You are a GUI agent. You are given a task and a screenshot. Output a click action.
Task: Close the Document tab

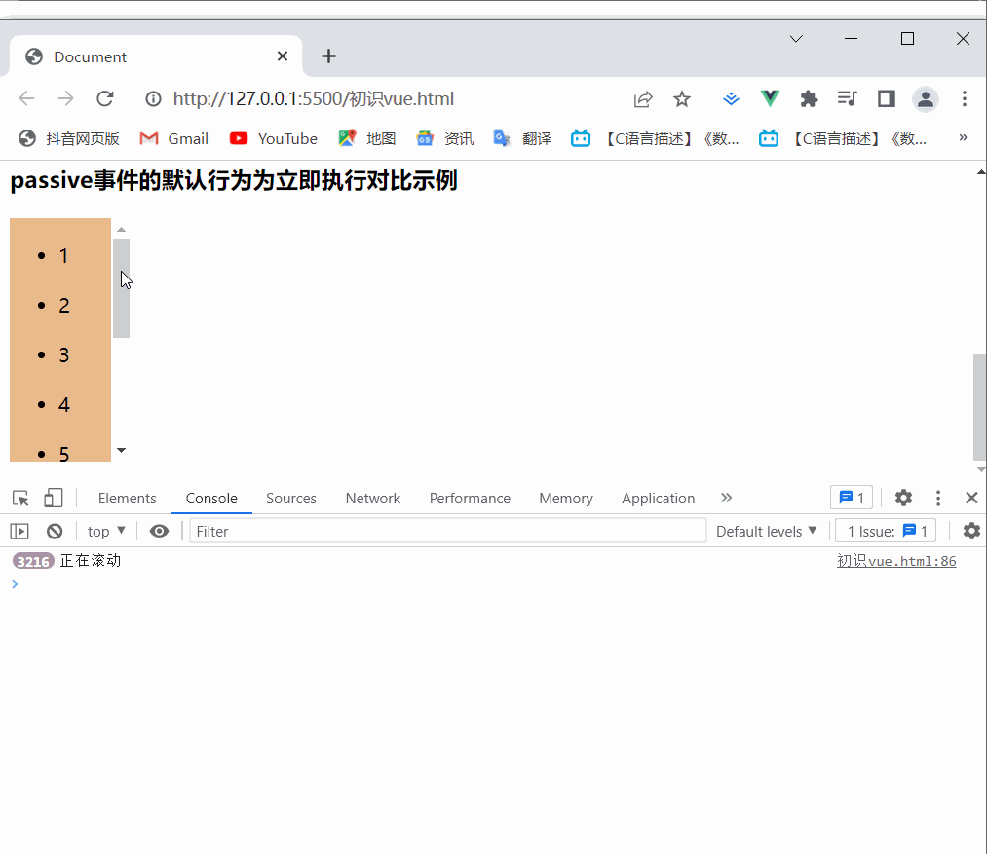click(x=283, y=56)
